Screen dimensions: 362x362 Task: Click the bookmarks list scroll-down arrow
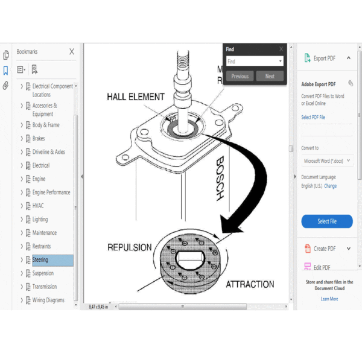click(76, 305)
